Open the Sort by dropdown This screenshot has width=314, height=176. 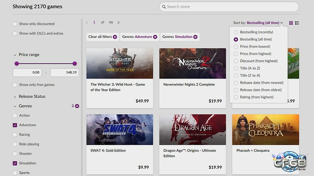258,23
